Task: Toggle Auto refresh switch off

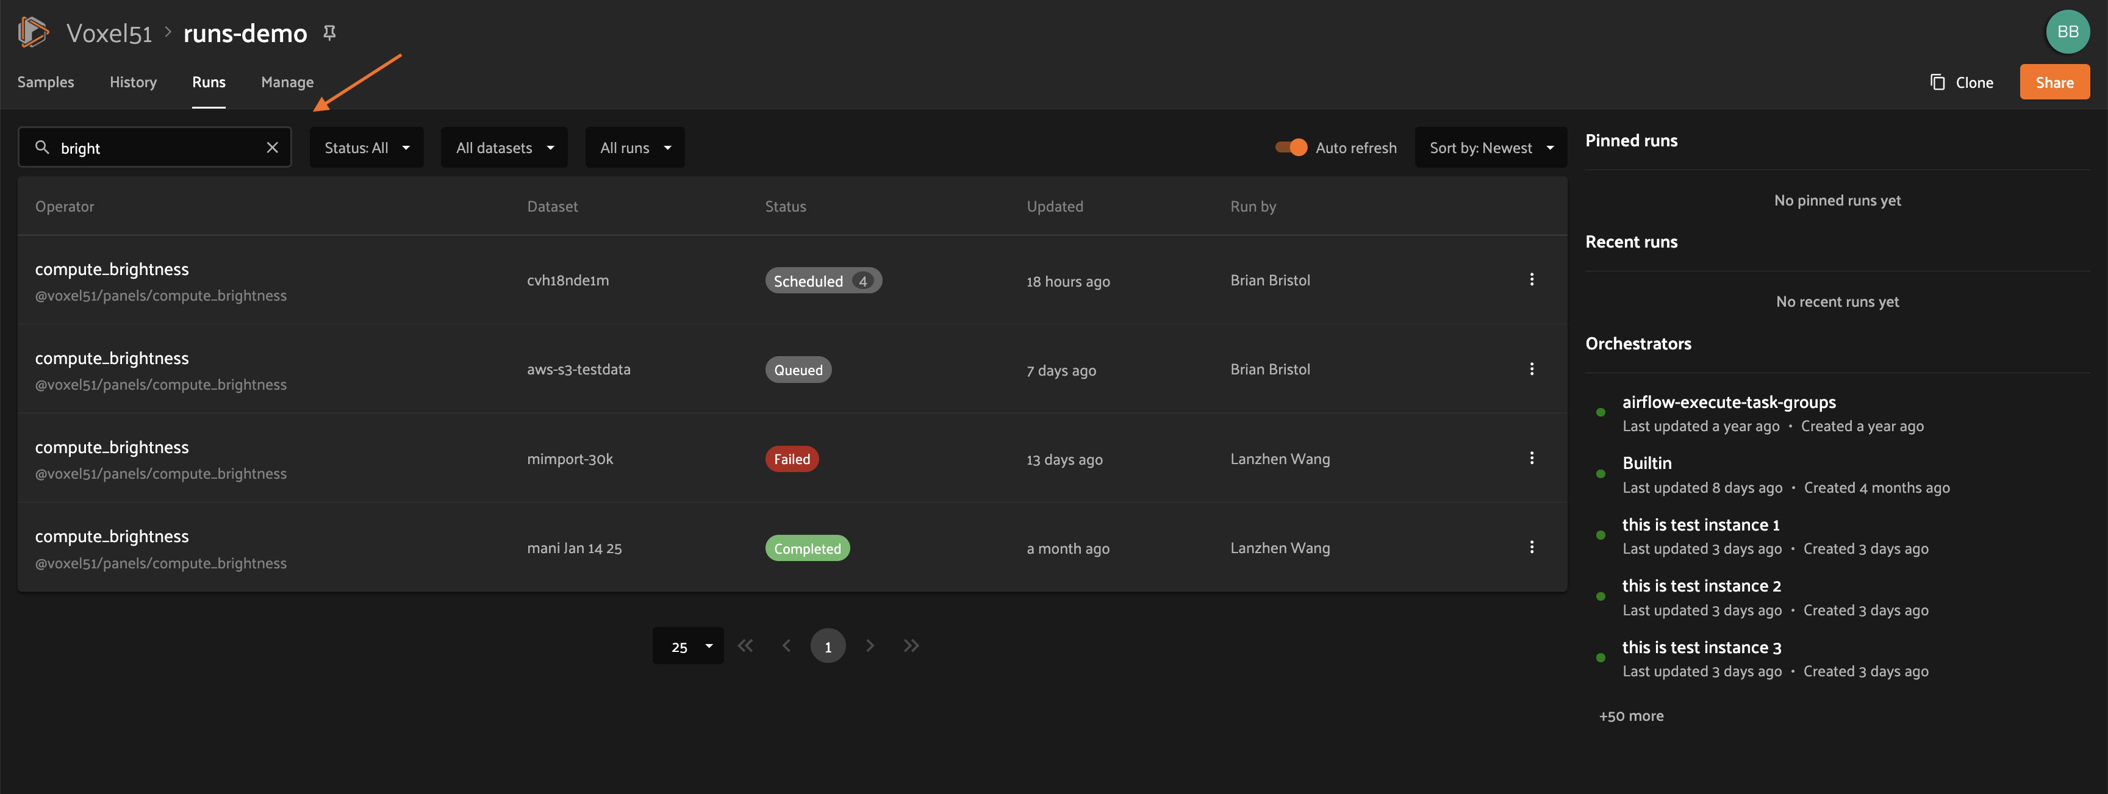Action: (1291, 148)
